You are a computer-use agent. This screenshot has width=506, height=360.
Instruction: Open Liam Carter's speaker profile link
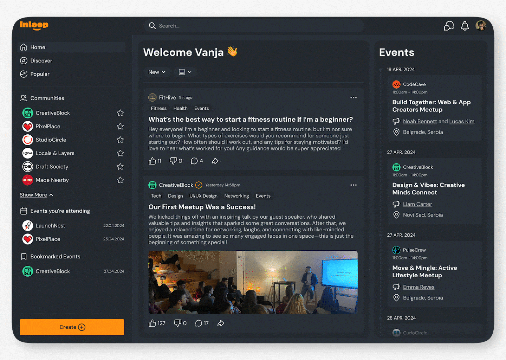(417, 204)
